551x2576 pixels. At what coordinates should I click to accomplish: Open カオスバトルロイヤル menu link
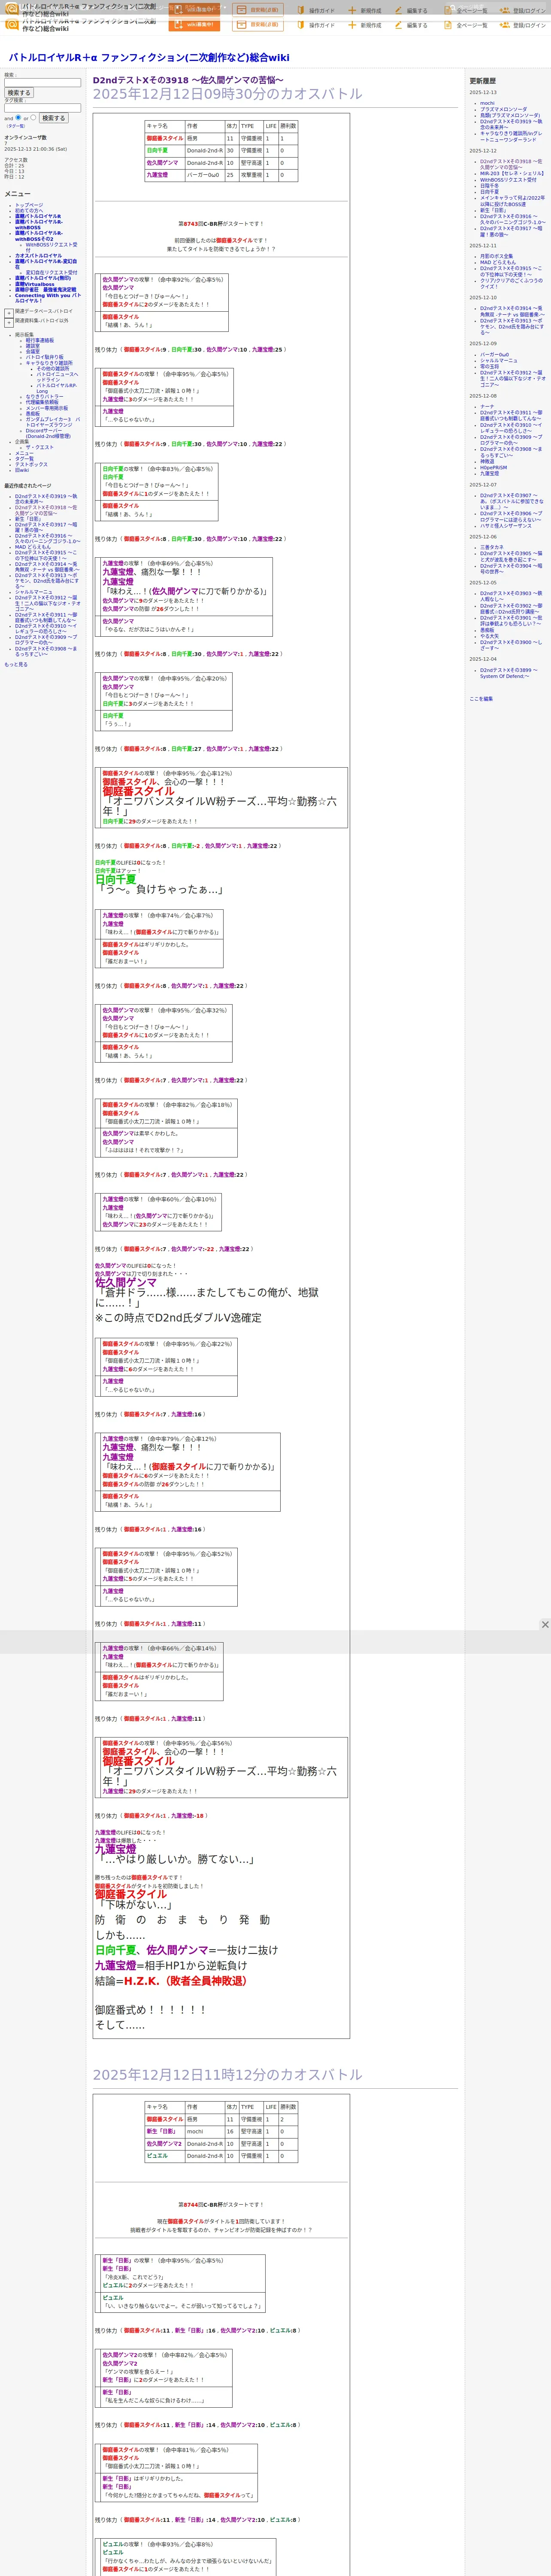coord(38,256)
